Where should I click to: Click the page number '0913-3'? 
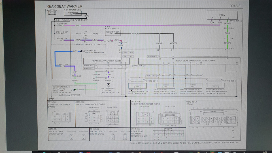point(235,6)
